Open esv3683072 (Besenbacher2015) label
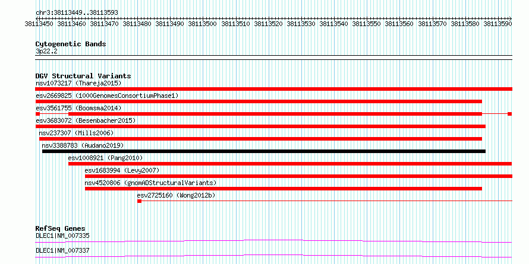529x264 pixels. 86,120
